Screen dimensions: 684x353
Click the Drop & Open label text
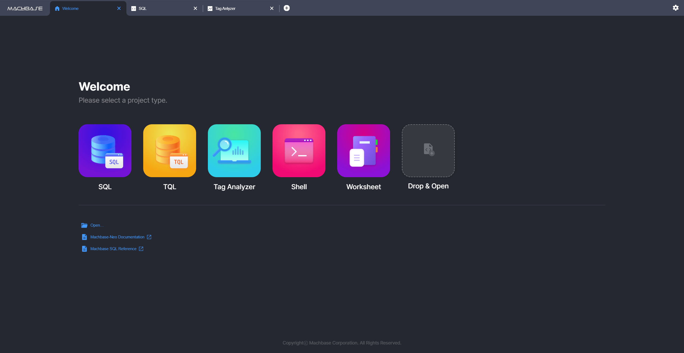428,186
